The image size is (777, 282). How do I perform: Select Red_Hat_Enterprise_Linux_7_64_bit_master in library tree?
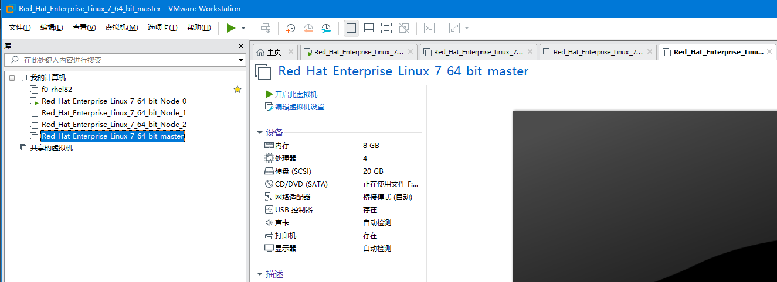tap(113, 136)
